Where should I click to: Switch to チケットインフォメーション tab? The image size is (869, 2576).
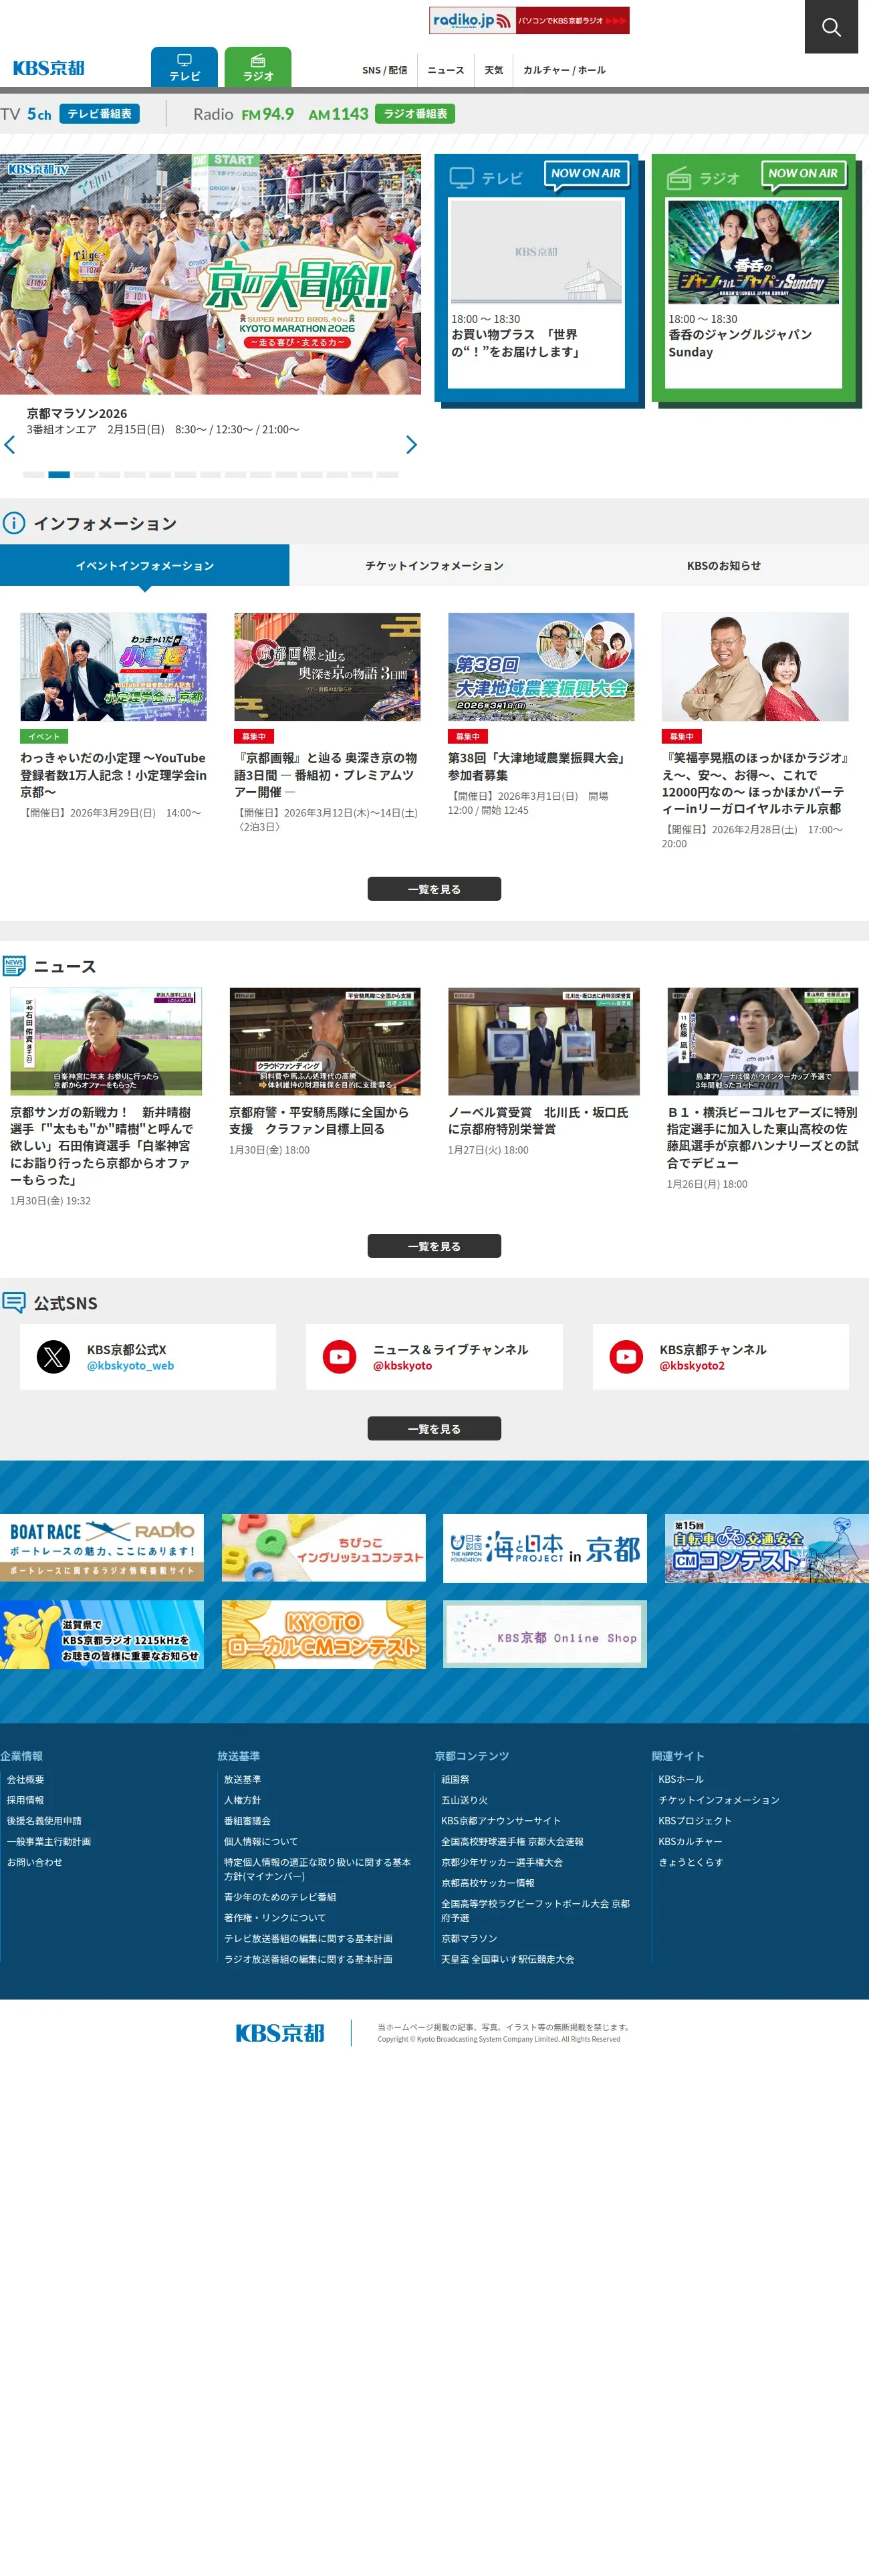point(434,565)
